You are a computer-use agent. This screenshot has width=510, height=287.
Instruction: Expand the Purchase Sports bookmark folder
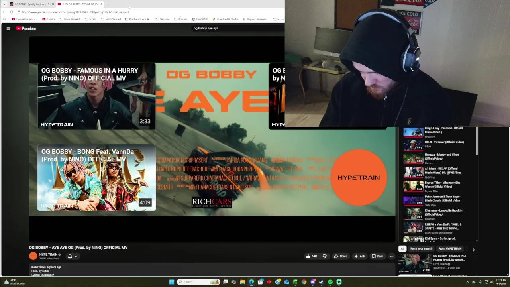pyautogui.click(x=138, y=19)
